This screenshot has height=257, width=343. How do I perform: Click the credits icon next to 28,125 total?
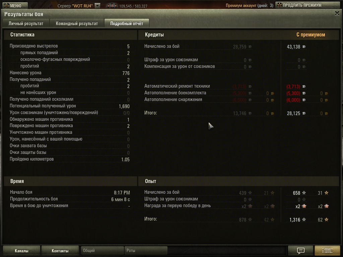click(x=304, y=113)
